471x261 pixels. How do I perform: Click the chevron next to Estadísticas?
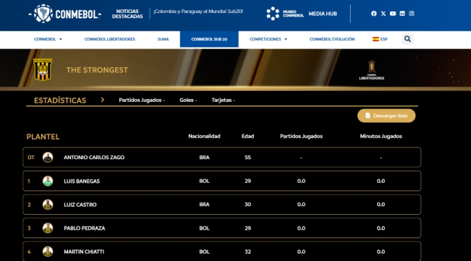point(103,100)
